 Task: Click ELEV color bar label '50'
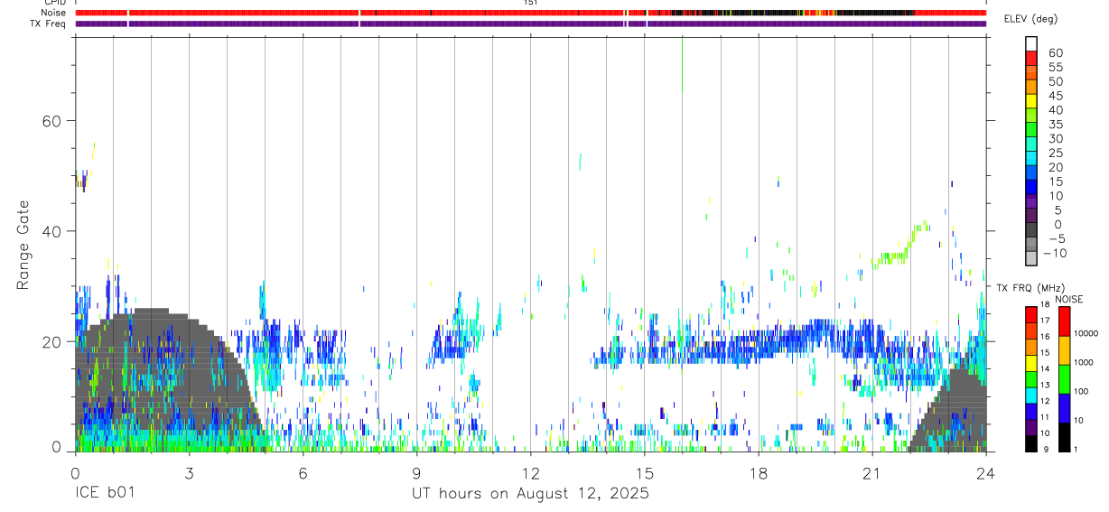pos(1055,81)
